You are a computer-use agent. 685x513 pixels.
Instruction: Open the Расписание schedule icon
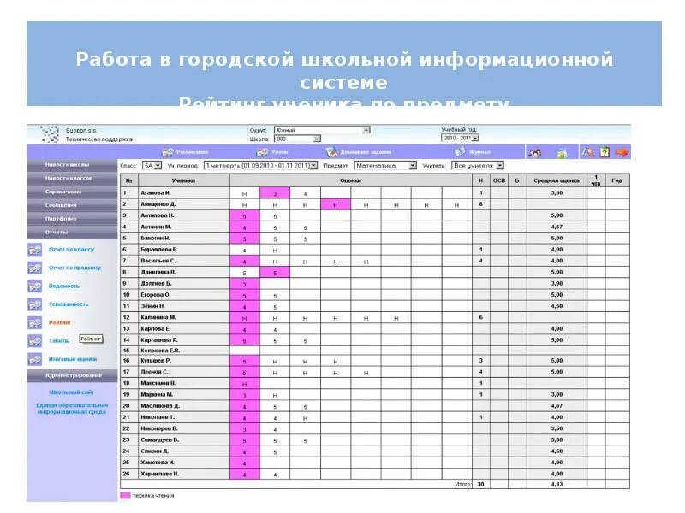(x=167, y=152)
